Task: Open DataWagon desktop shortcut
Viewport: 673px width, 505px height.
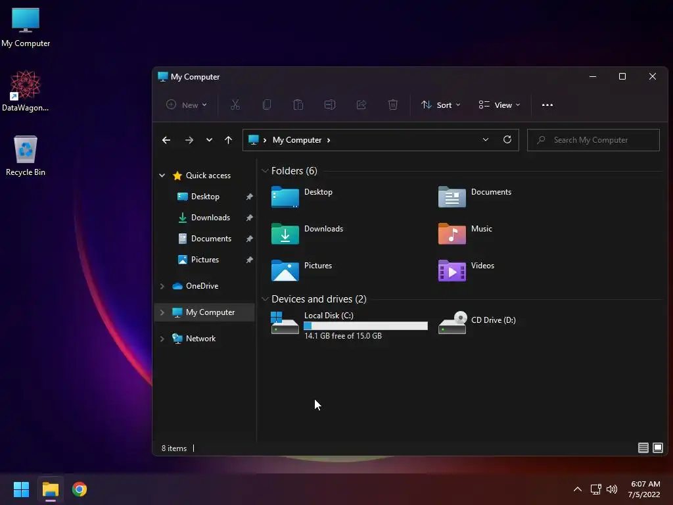Action: [26, 91]
